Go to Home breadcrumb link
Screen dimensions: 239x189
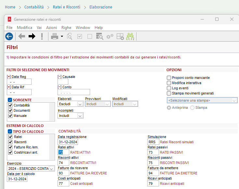[x=10, y=7]
